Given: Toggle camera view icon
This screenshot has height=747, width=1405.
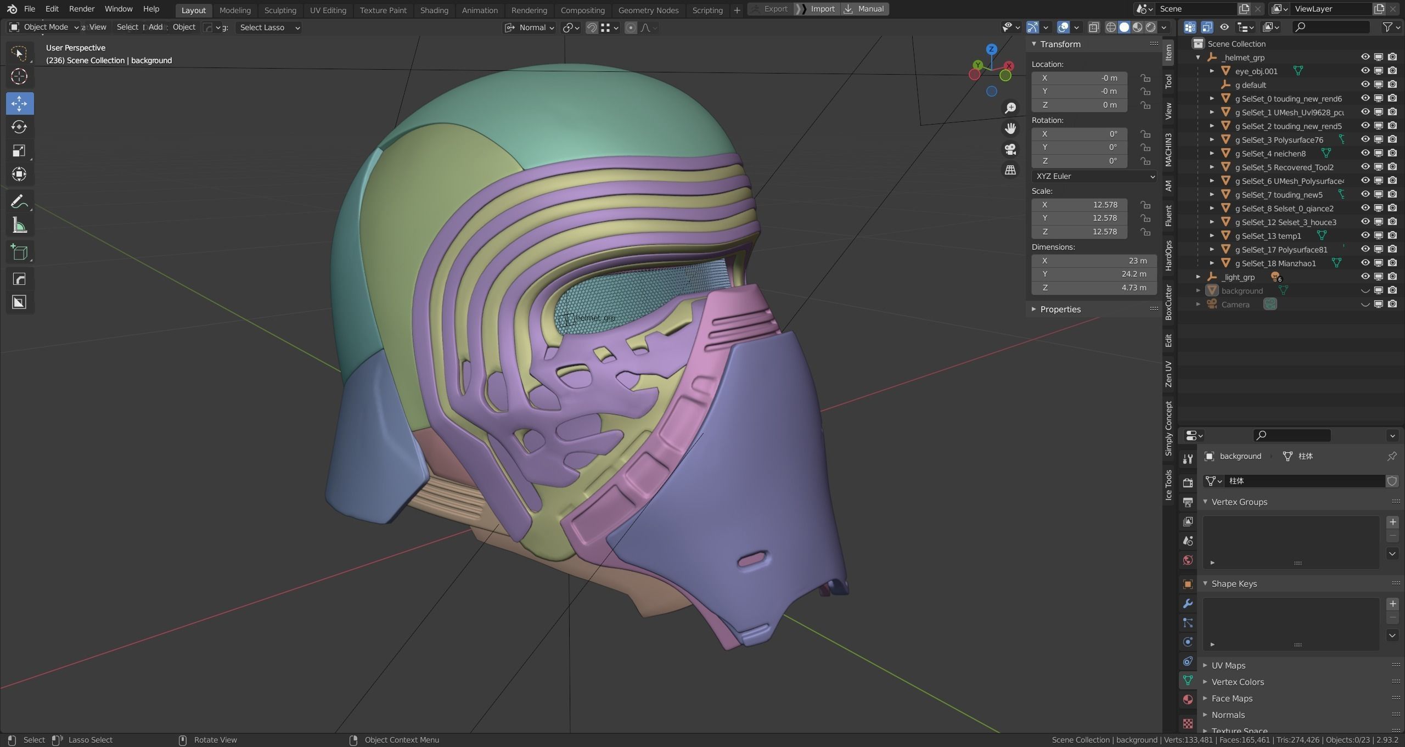Looking at the screenshot, I should point(1010,149).
